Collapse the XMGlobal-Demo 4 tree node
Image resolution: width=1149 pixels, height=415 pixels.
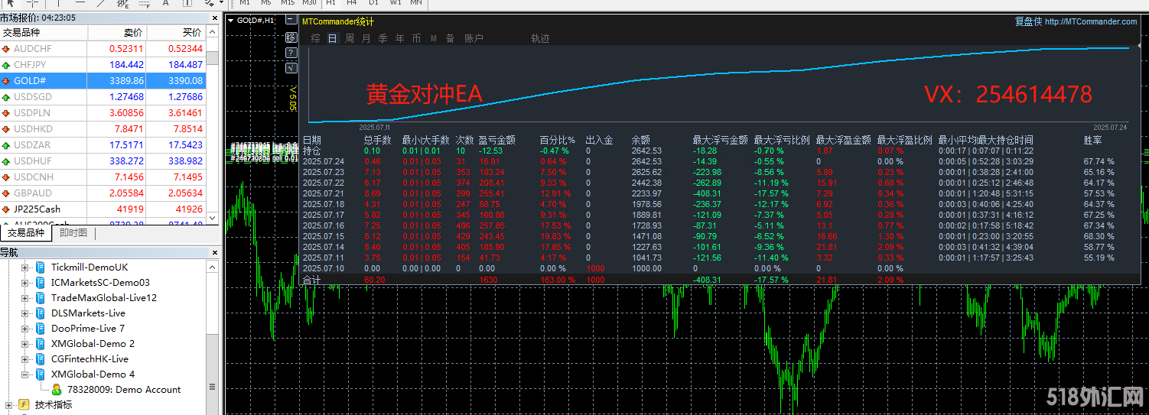(x=24, y=374)
